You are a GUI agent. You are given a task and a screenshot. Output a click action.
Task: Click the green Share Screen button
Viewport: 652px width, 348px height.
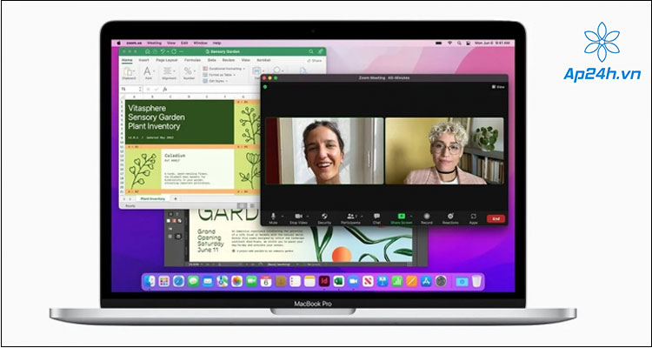(402, 217)
